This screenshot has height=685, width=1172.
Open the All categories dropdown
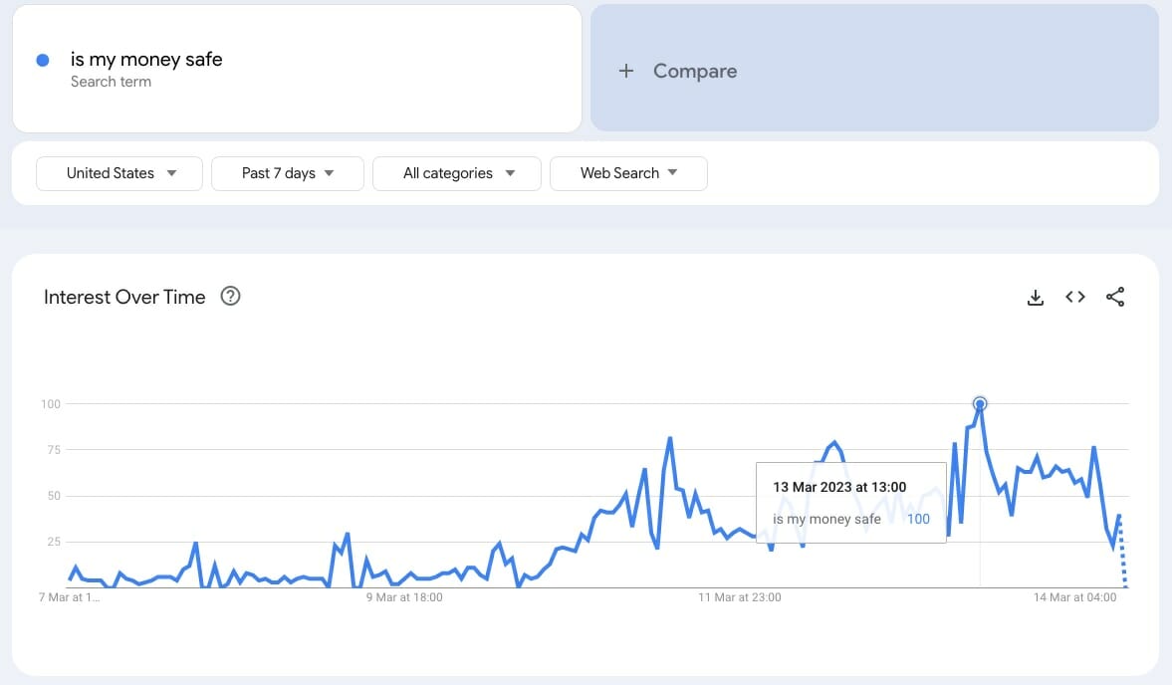[x=457, y=173]
